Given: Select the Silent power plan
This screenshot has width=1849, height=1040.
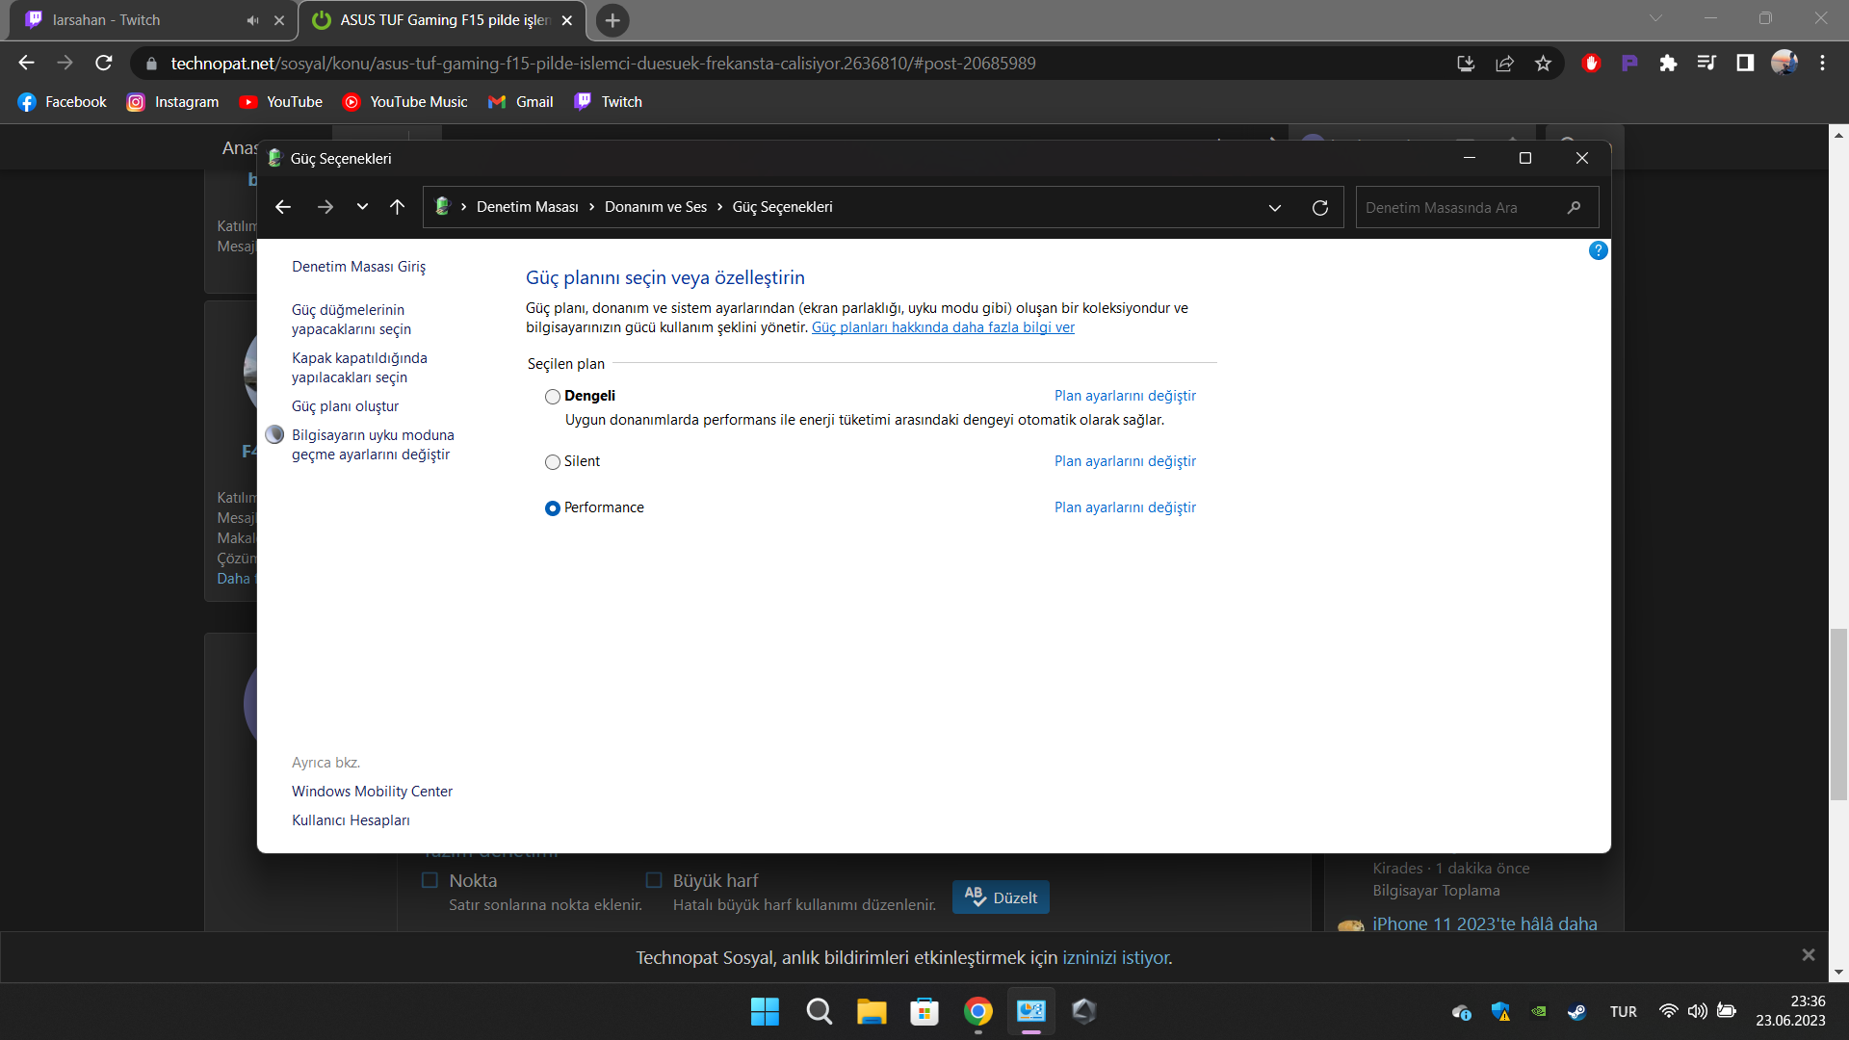Looking at the screenshot, I should pyautogui.click(x=553, y=462).
